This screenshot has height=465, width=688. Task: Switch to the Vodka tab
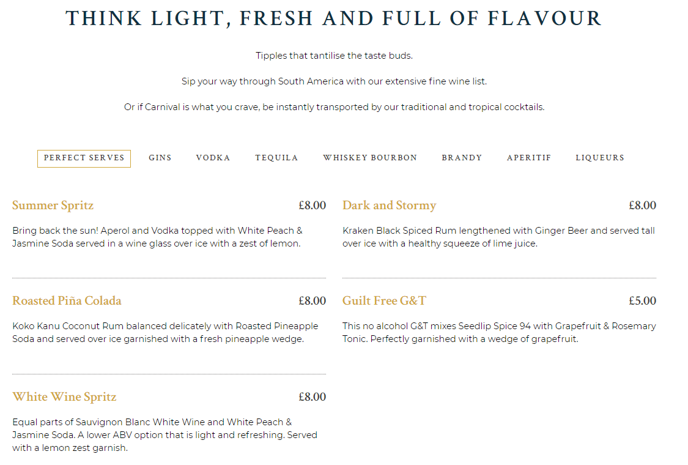tap(213, 158)
